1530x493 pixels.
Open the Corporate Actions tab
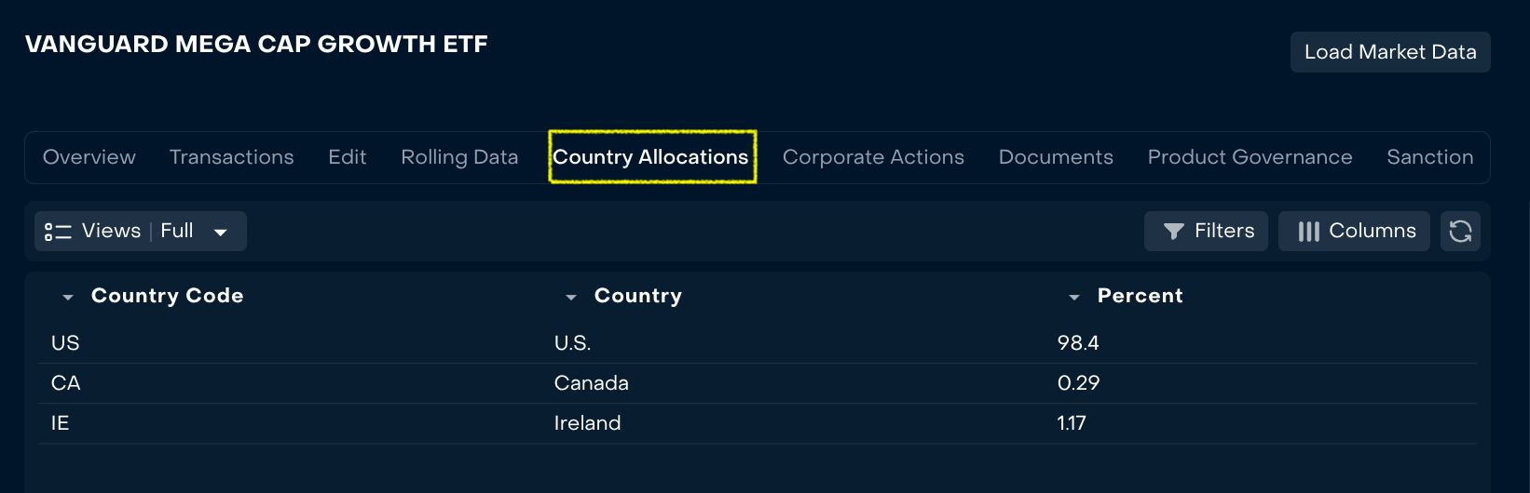click(873, 157)
